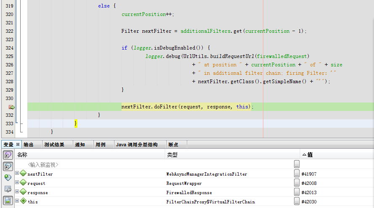This screenshot has width=374, height=208.
Task: Click the first purple watch icon in the Variables sidebar
Action: pyautogui.click(x=8, y=155)
